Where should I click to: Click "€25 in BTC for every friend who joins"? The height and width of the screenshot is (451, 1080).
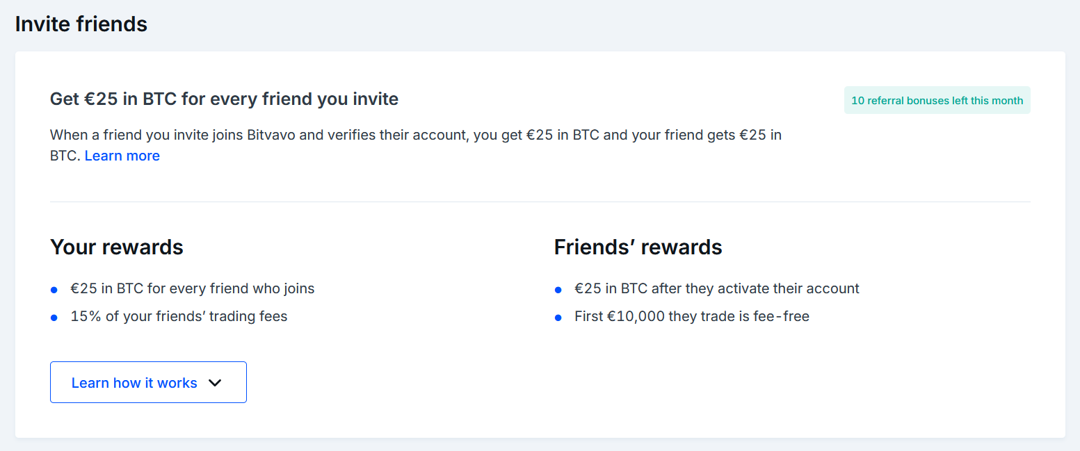tap(192, 288)
